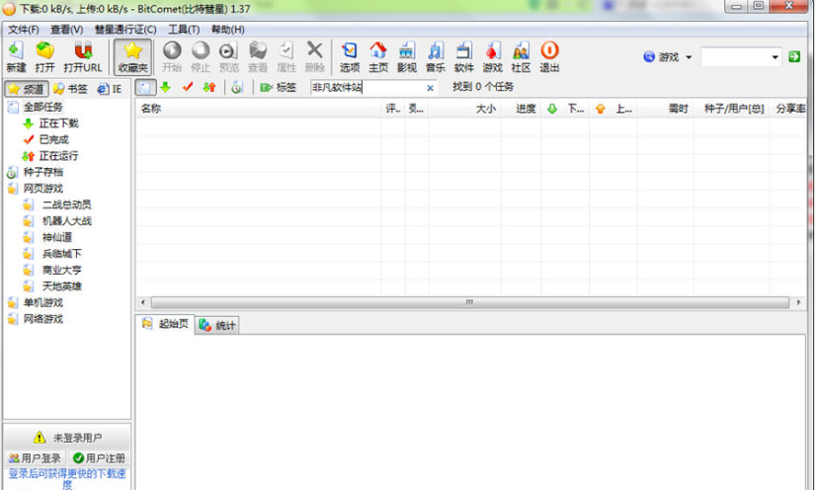Open the 彗星通行证(C) menu
Viewport: 816px width, 490px height.
(x=125, y=29)
